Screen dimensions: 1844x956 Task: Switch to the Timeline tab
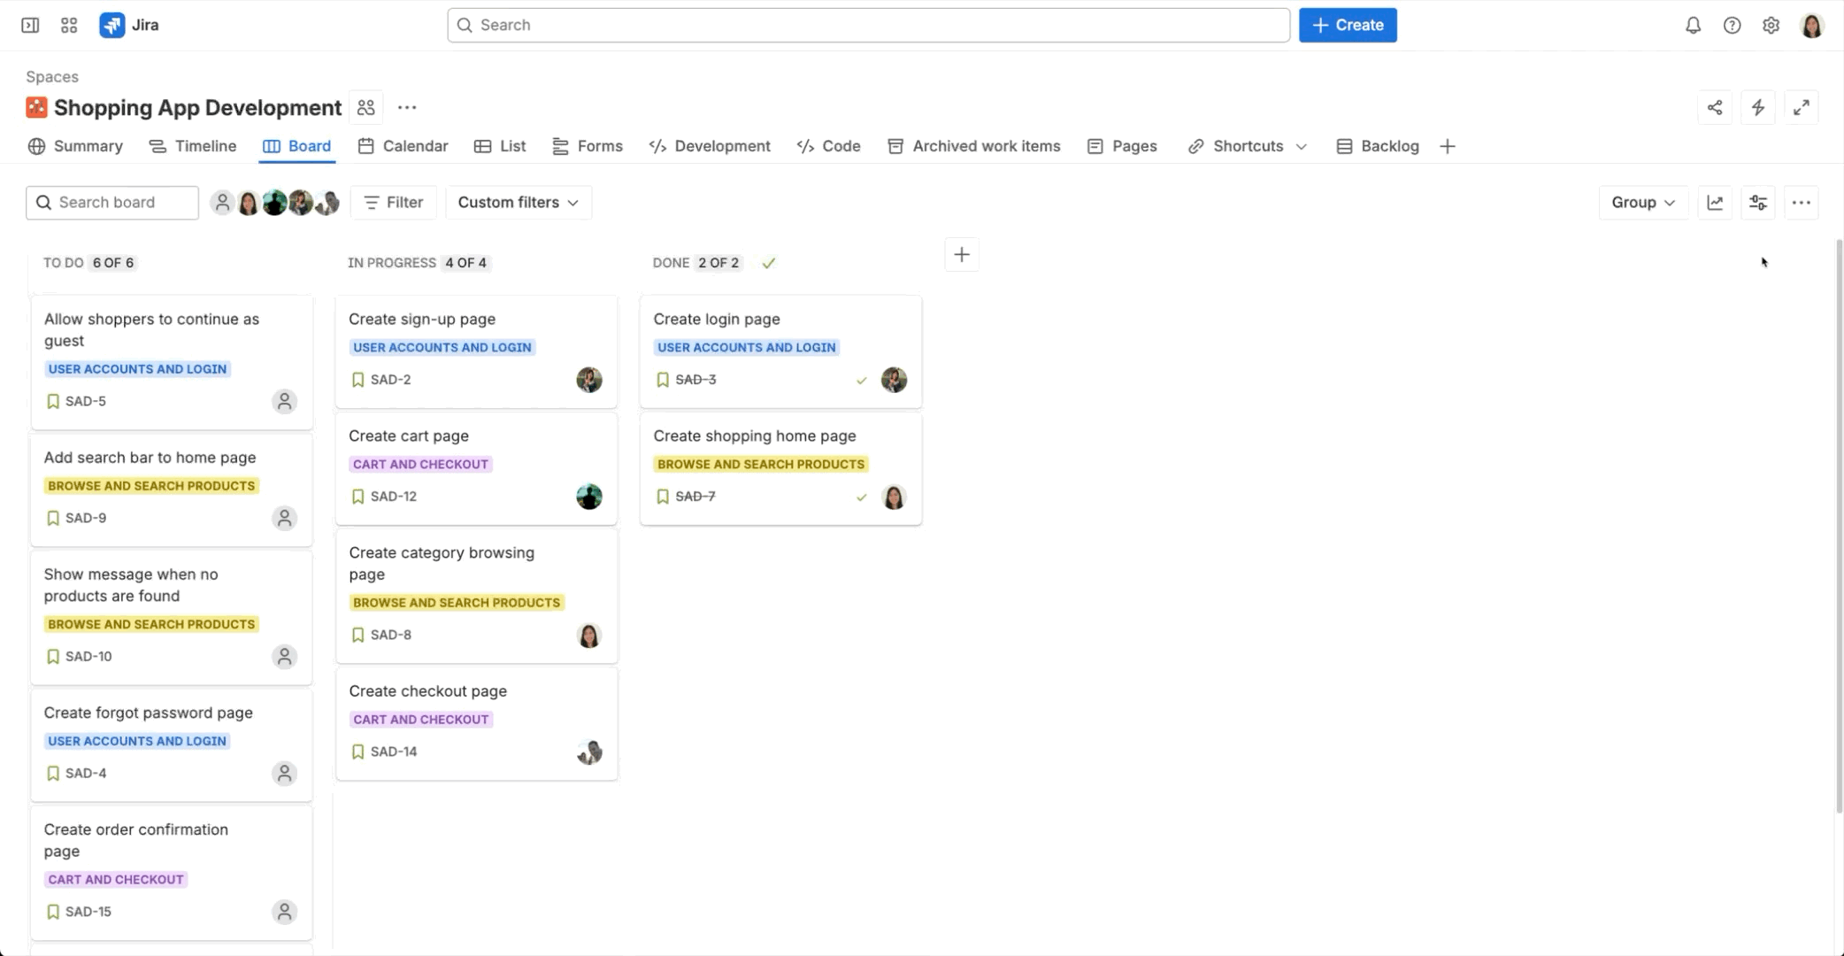tap(193, 146)
